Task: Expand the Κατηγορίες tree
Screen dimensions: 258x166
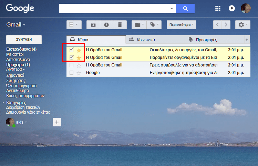Action: click(3, 103)
